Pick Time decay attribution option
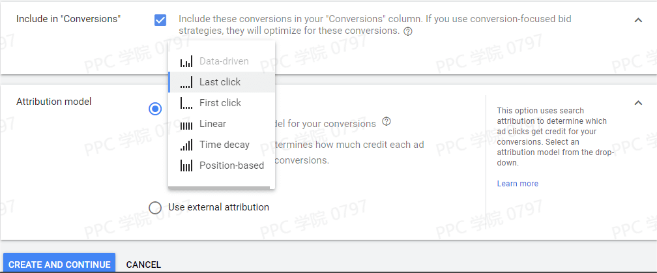The height and width of the screenshot is (273, 657). [224, 145]
